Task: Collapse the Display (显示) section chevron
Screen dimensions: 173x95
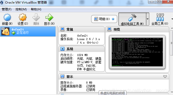Action: pos(165,76)
